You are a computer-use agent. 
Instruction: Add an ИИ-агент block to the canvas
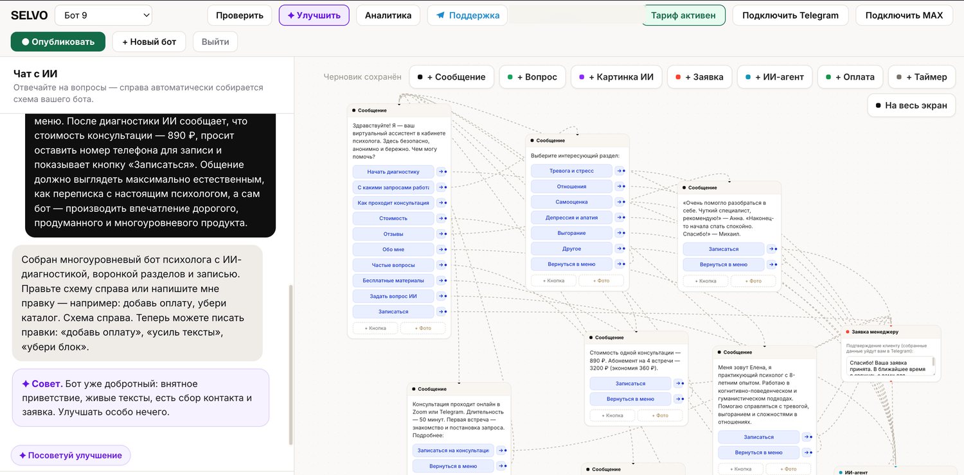tap(774, 77)
